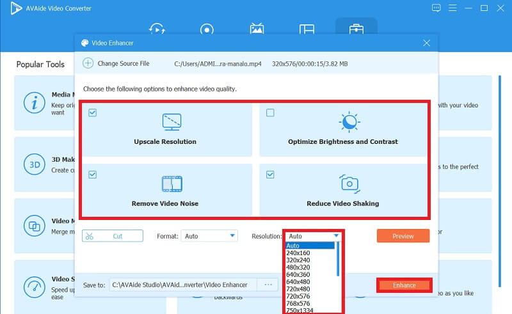
Task: Choose 768x576 resolution
Action: (x=310, y=303)
